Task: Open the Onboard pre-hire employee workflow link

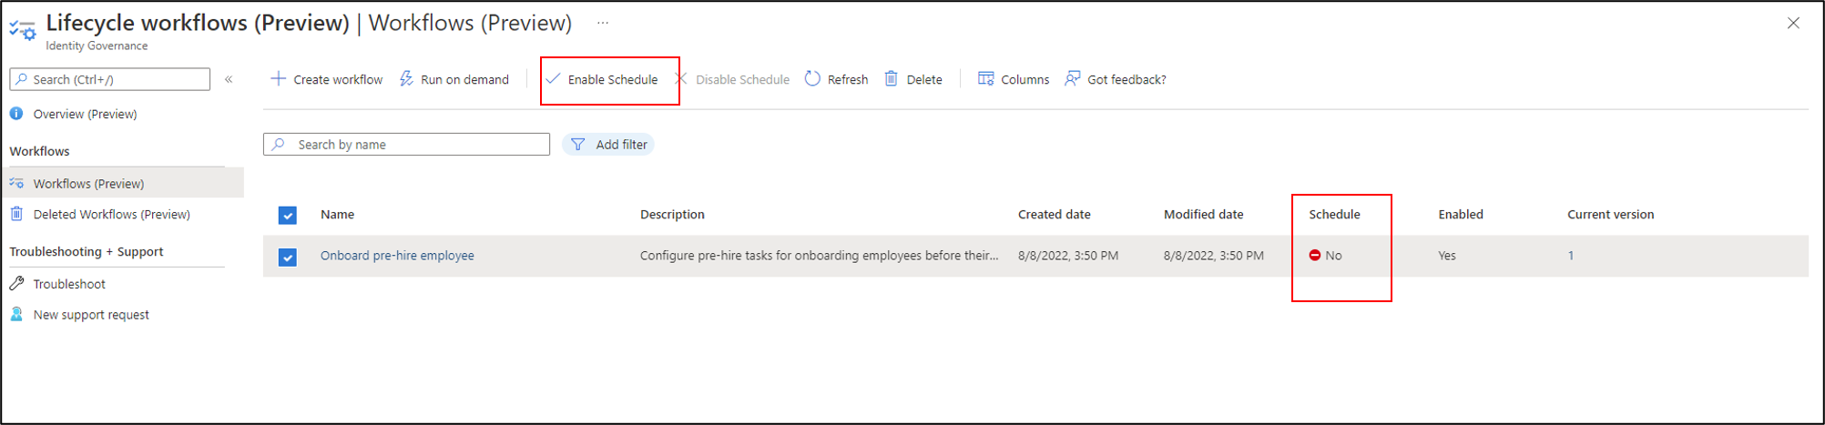Action: click(x=397, y=256)
